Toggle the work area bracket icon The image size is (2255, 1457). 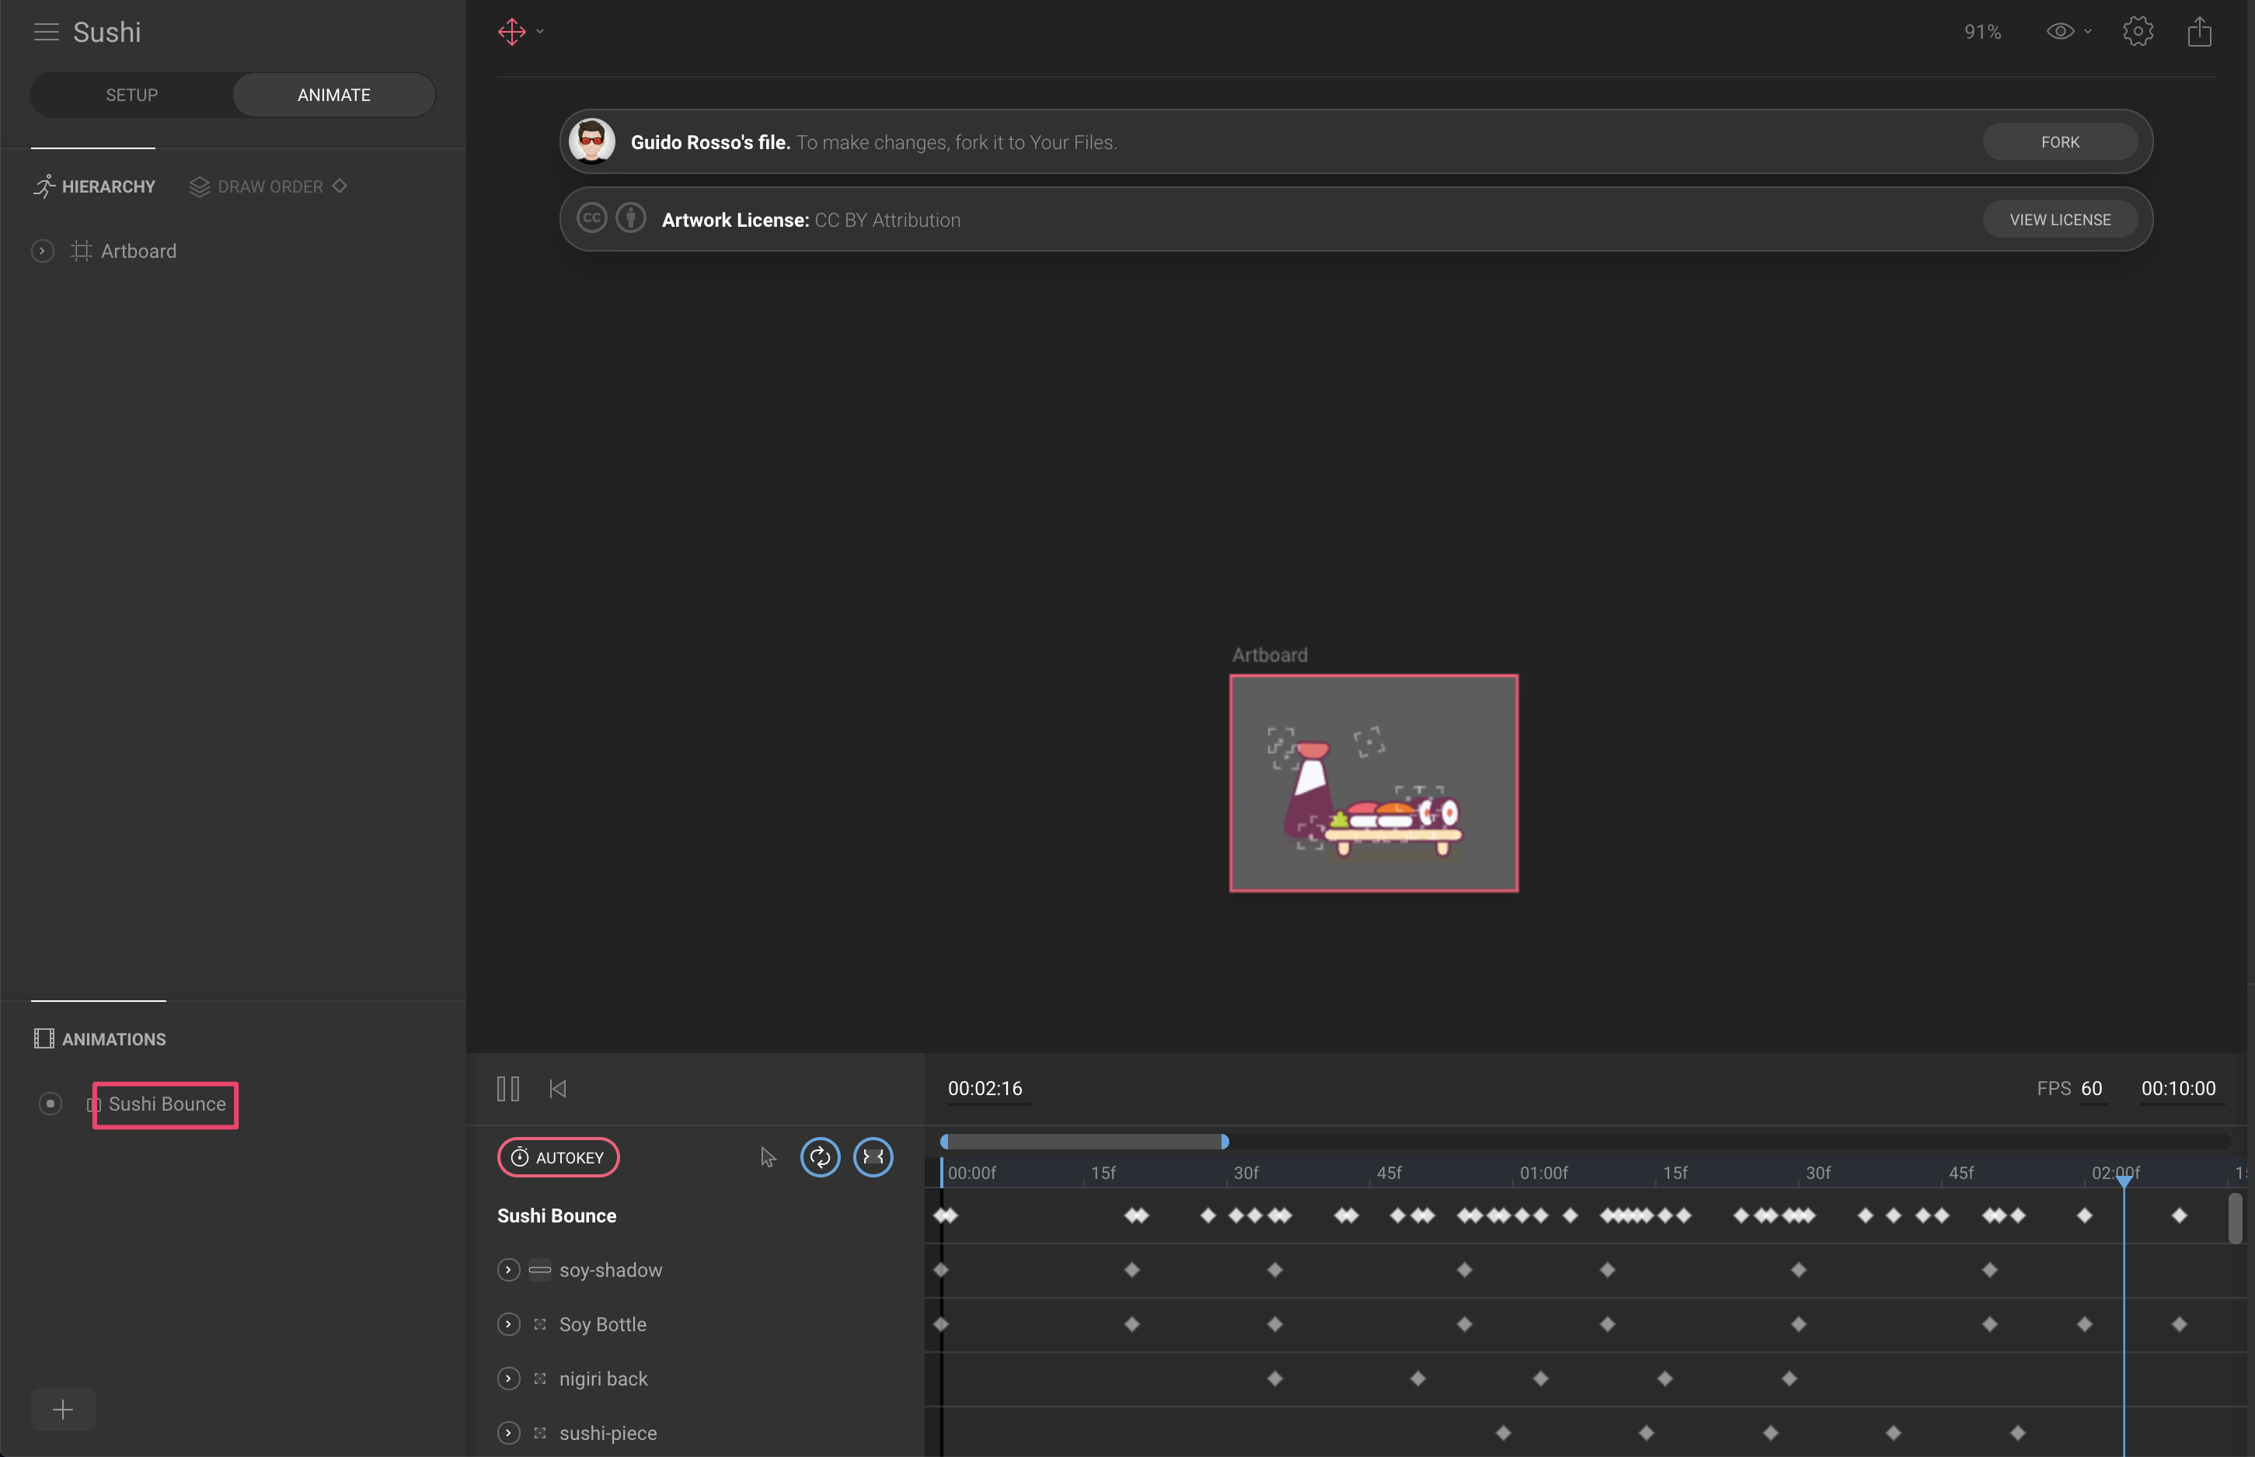click(x=873, y=1157)
